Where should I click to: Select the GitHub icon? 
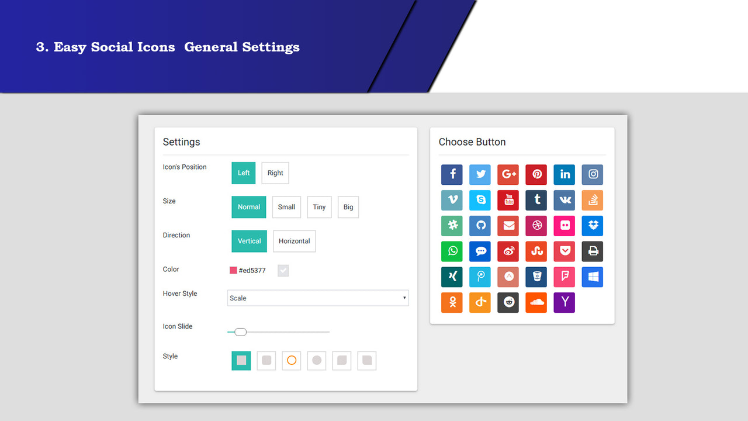480,226
